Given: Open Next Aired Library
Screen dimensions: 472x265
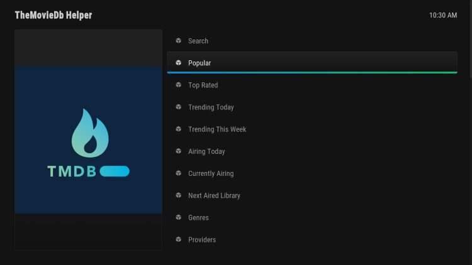Looking at the screenshot, I should click(x=312, y=195).
